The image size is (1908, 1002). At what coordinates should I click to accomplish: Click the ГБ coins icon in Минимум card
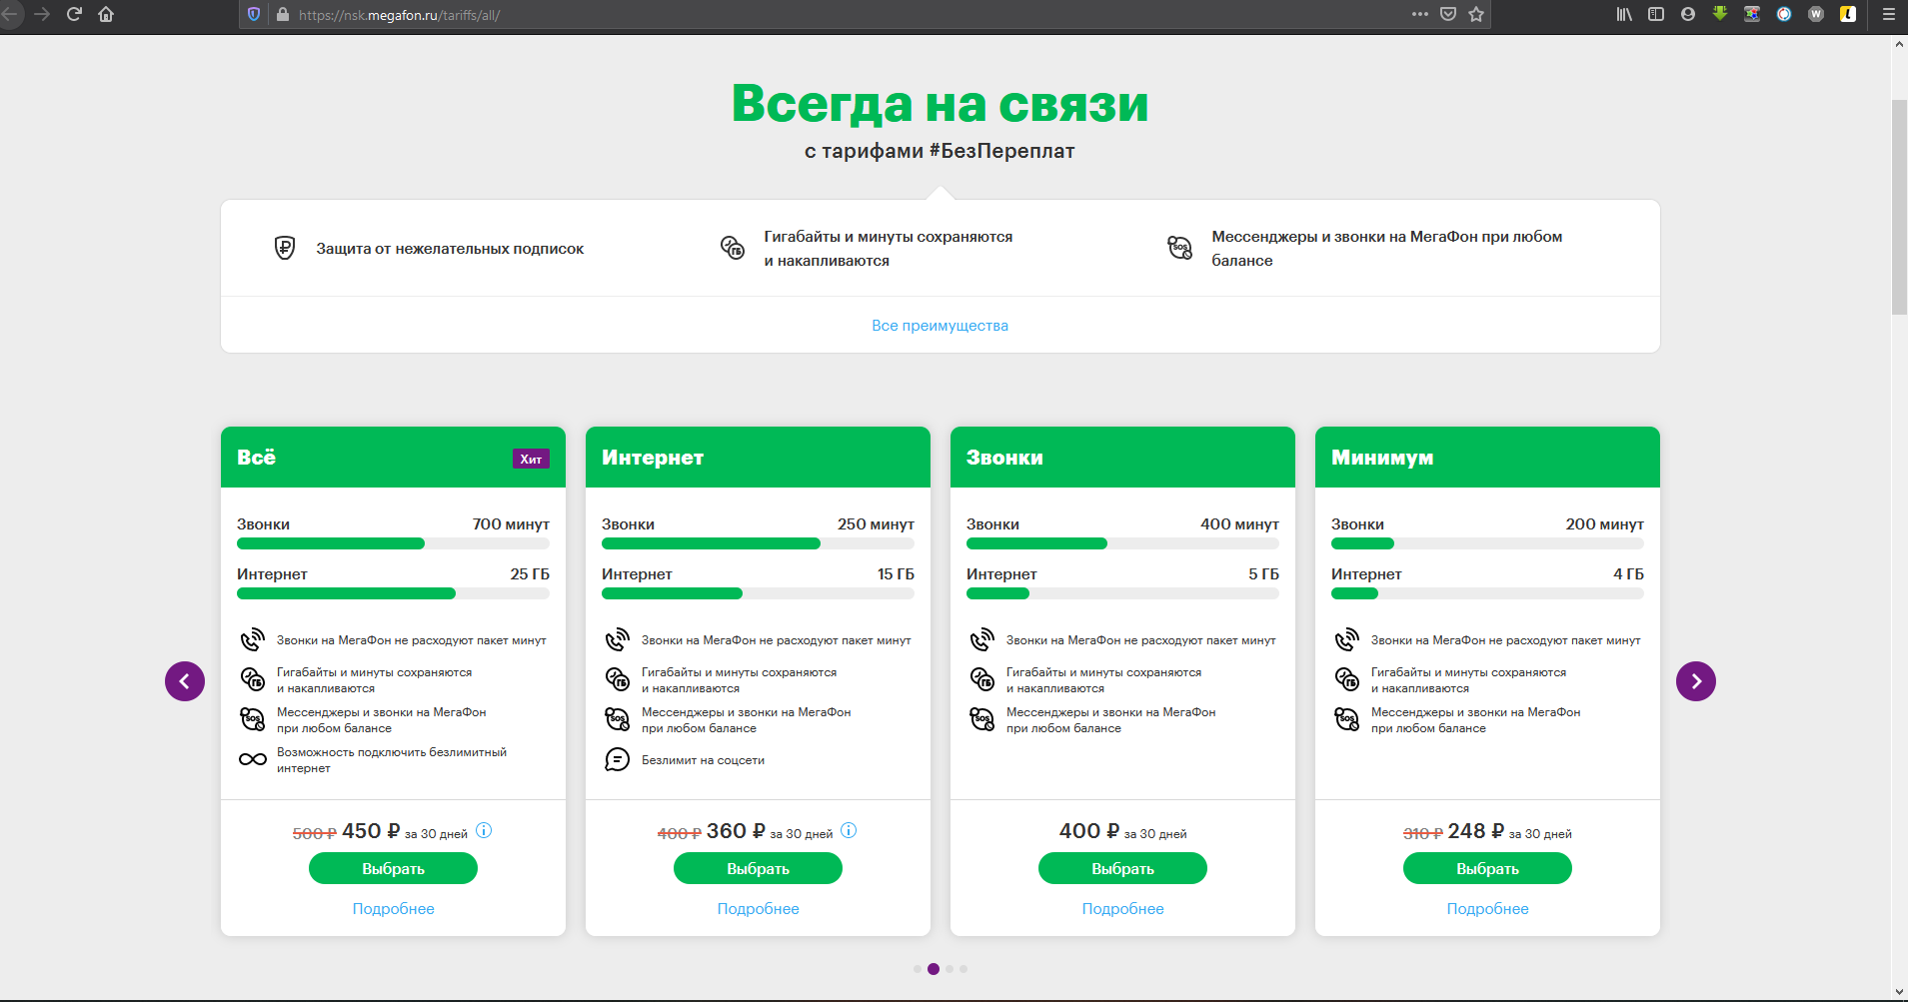click(1347, 679)
